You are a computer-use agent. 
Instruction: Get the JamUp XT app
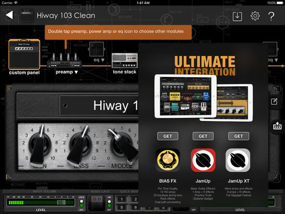[239, 136]
